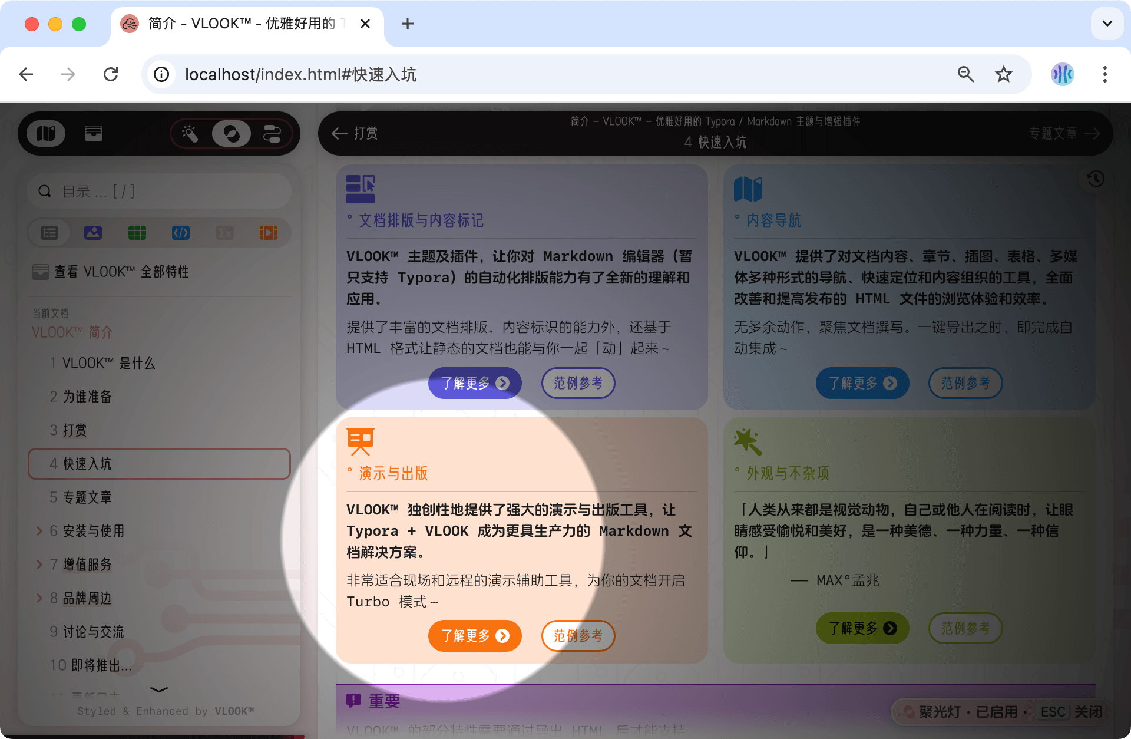Select the orange media filter icon
This screenshot has width=1131, height=739.
tap(269, 232)
